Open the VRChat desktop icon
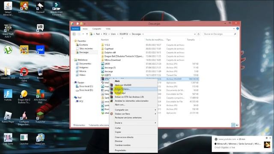This screenshot has height=154, width=274. 40,30
